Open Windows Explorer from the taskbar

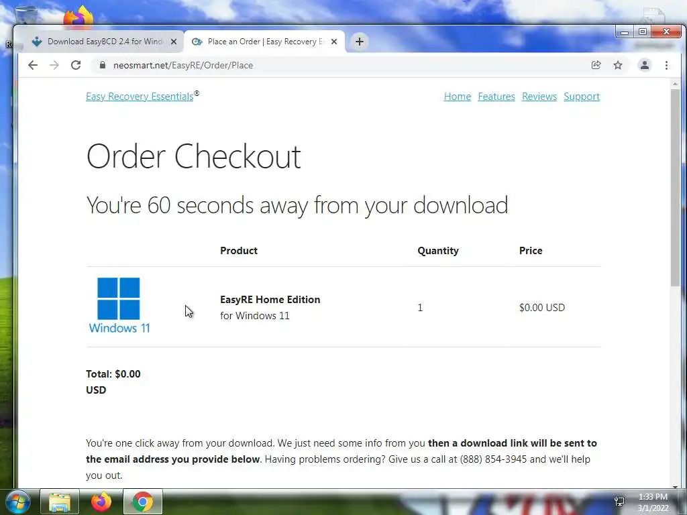click(60, 502)
